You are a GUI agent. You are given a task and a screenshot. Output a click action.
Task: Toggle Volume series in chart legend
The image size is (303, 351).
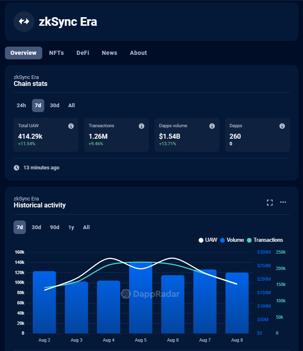(232, 240)
